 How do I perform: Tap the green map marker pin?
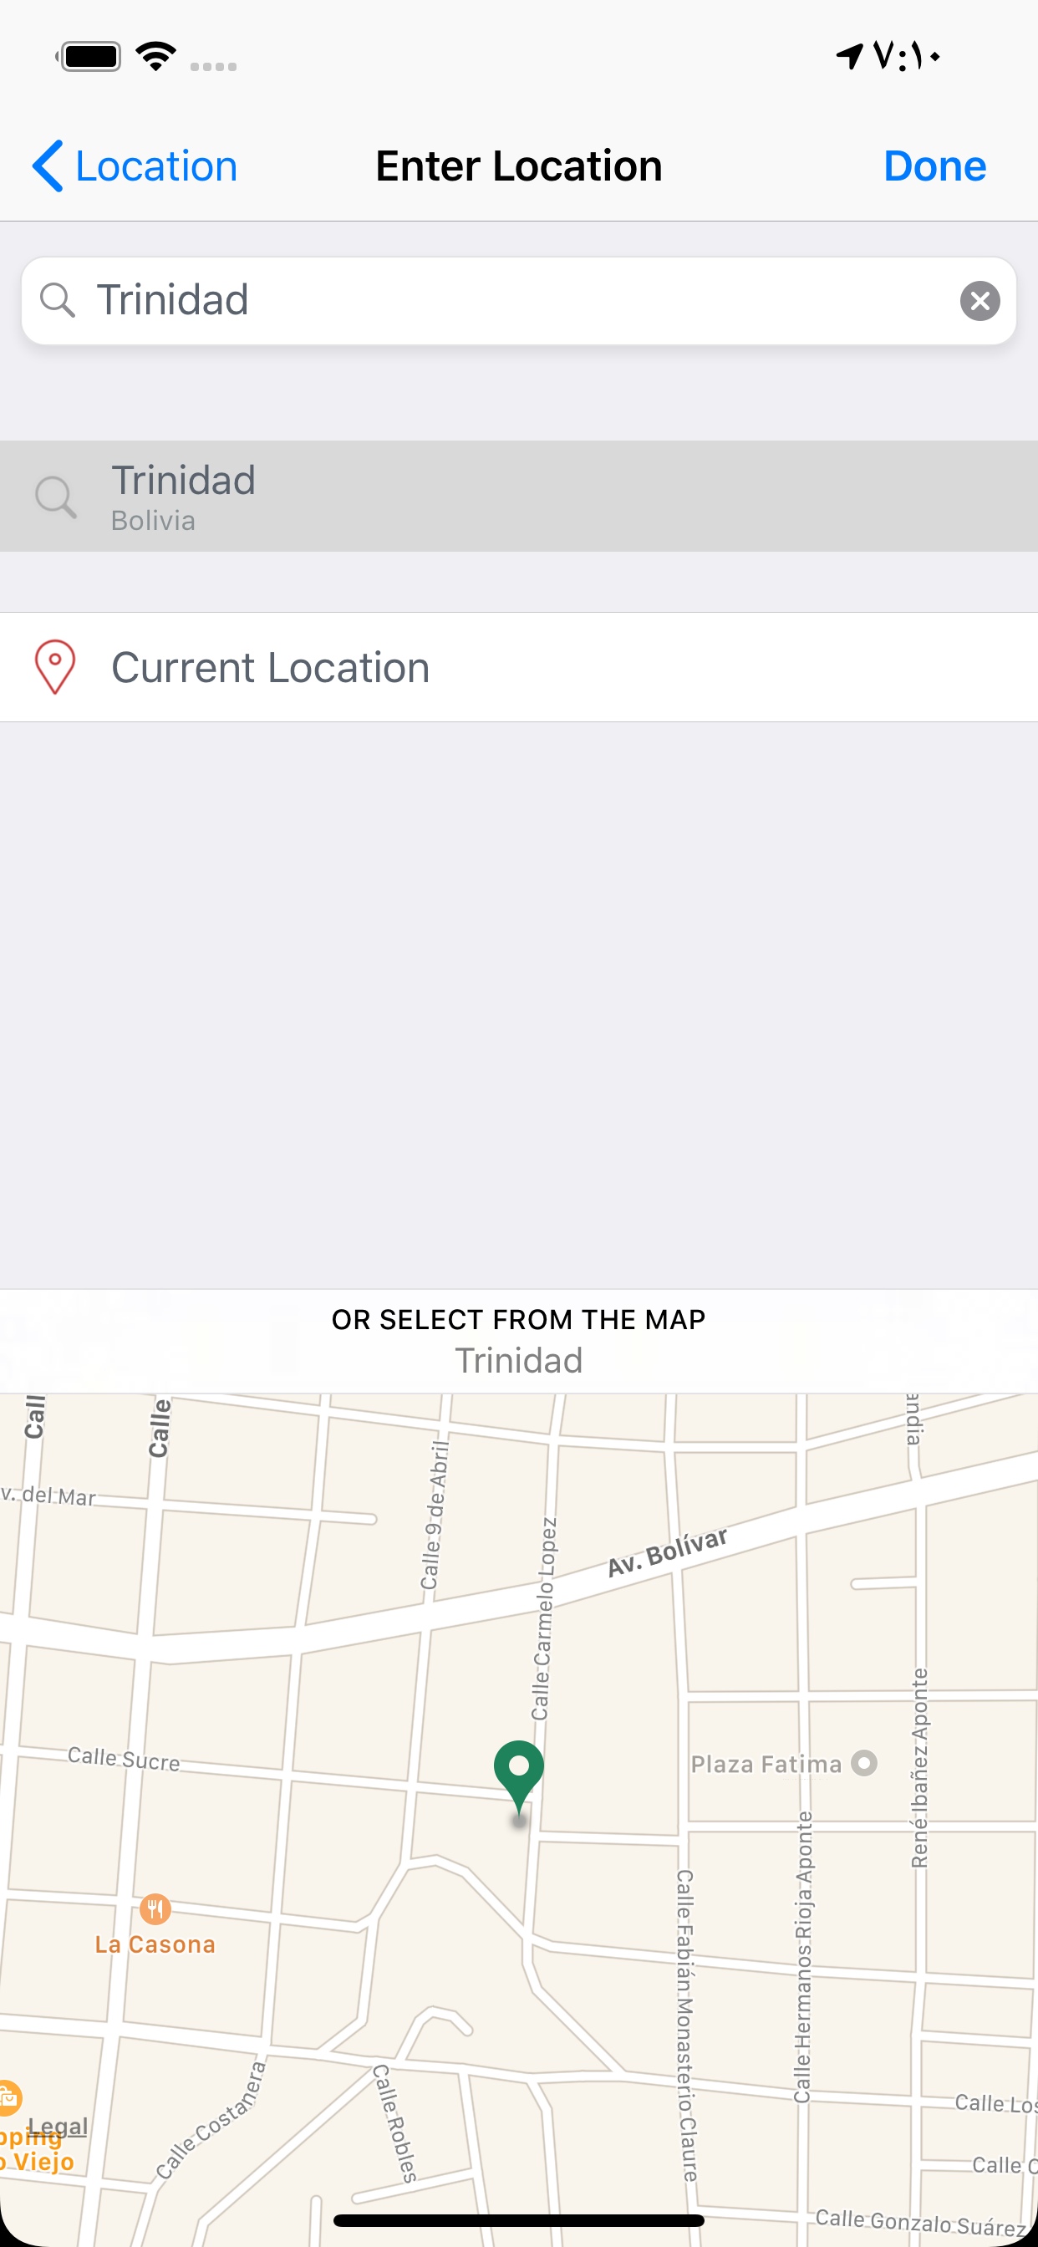(x=519, y=1772)
